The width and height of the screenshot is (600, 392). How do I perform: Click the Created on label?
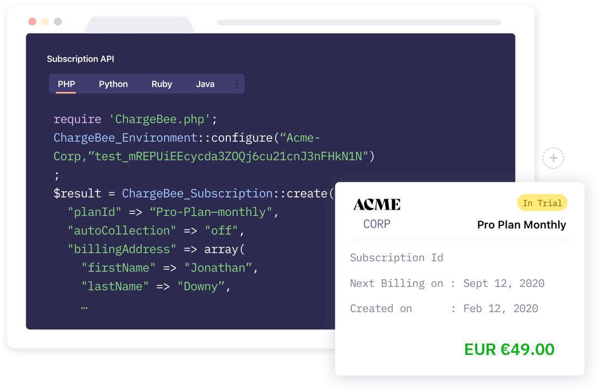[381, 308]
